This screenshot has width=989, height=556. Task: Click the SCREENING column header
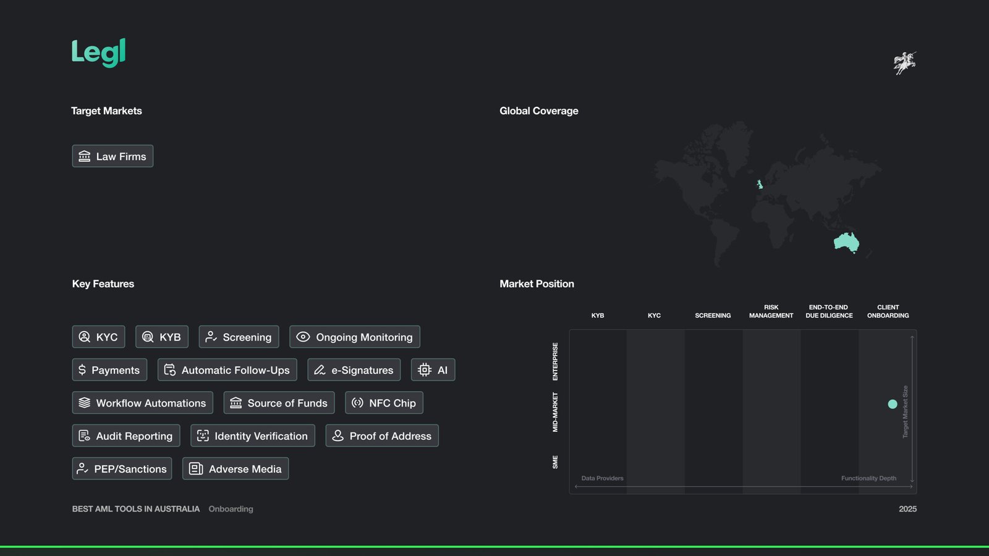coord(713,316)
